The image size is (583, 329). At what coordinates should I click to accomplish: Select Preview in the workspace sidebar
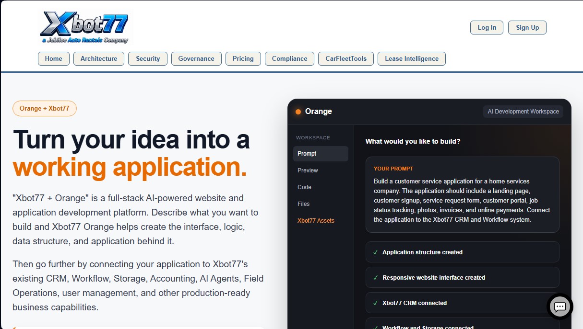tap(321, 170)
